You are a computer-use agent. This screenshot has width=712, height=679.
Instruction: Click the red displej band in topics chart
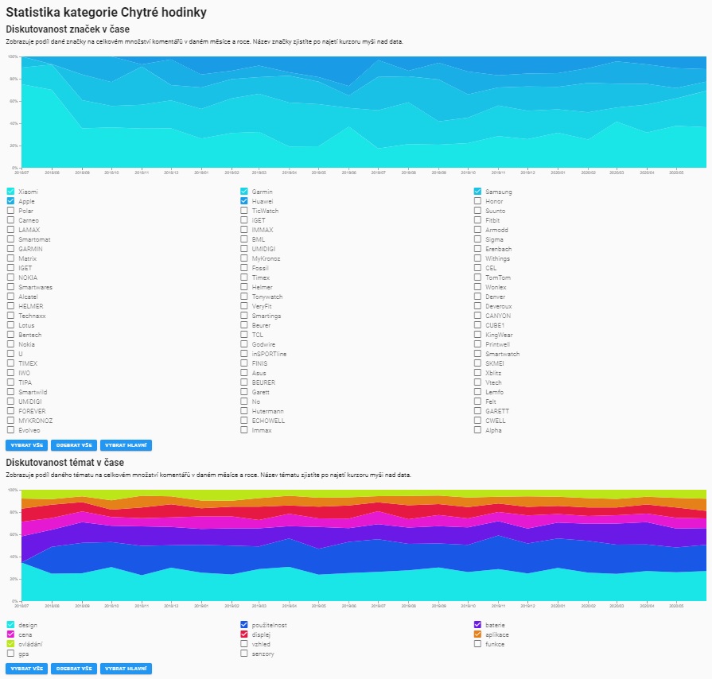point(364,509)
